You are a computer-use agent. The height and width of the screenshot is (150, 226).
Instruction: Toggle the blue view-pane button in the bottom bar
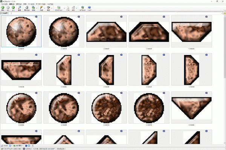pos(26,146)
